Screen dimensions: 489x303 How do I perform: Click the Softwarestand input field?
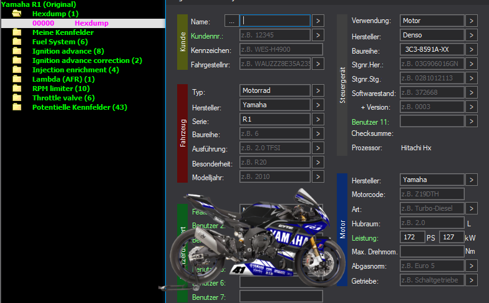coord(432,92)
